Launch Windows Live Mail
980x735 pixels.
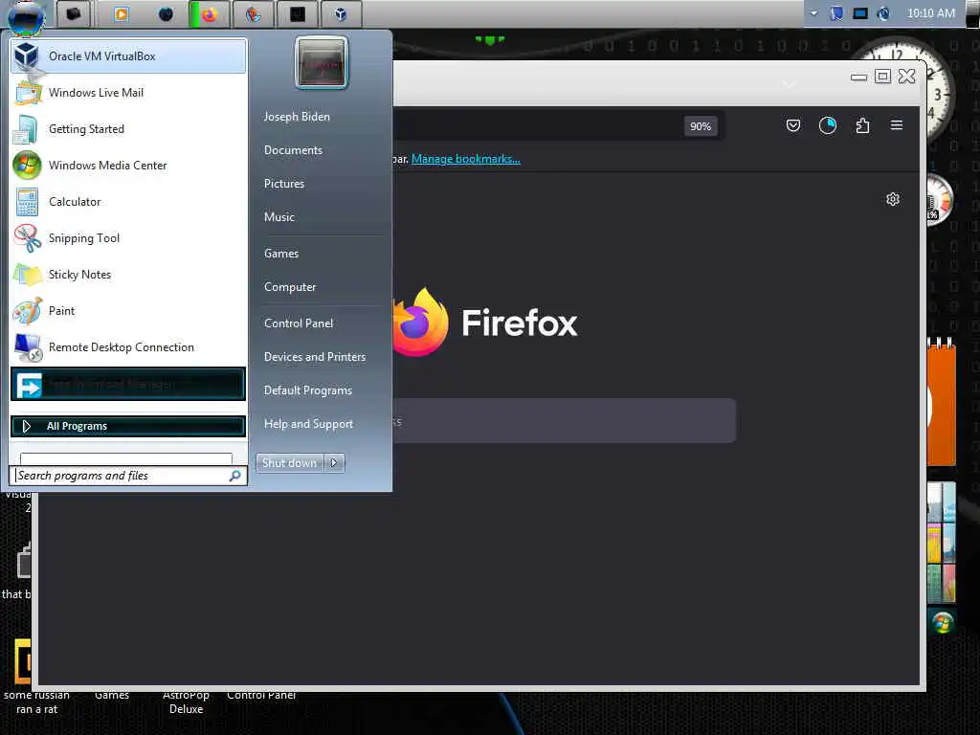[x=128, y=93]
